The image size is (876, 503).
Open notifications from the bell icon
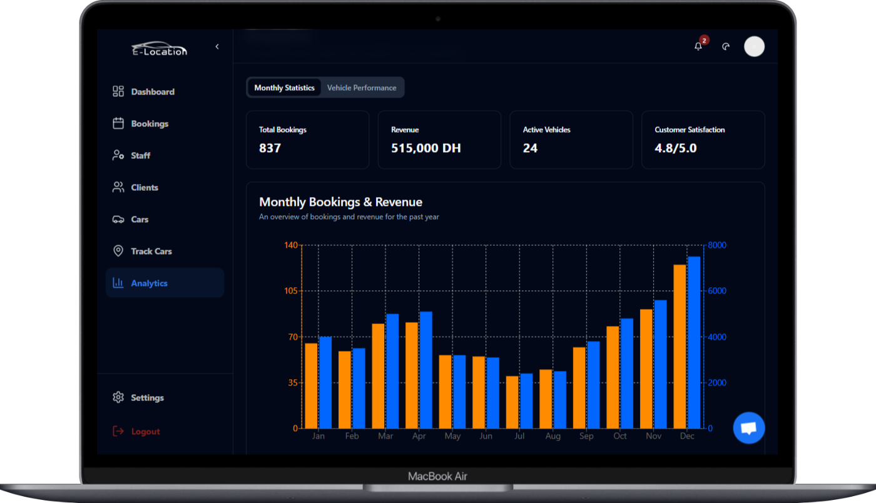pos(698,46)
